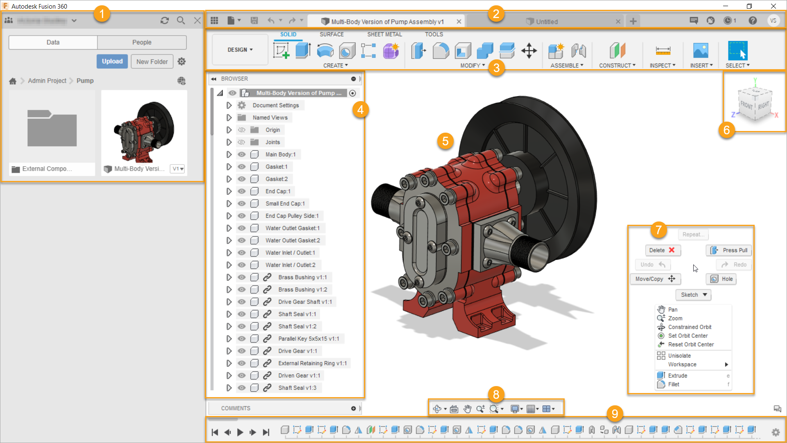Image resolution: width=787 pixels, height=443 pixels.
Task: Click the Upload button in data panel
Action: 113,61
